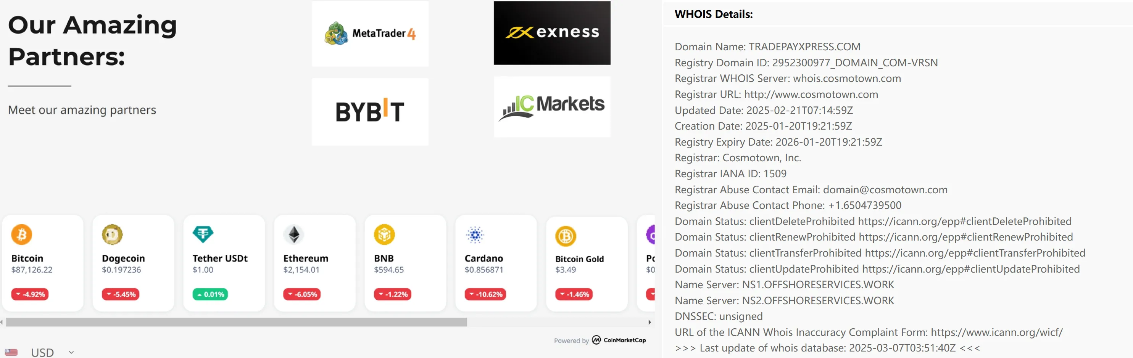Click the scrollbar right arrow
The width and height of the screenshot is (1133, 358).
click(x=650, y=323)
